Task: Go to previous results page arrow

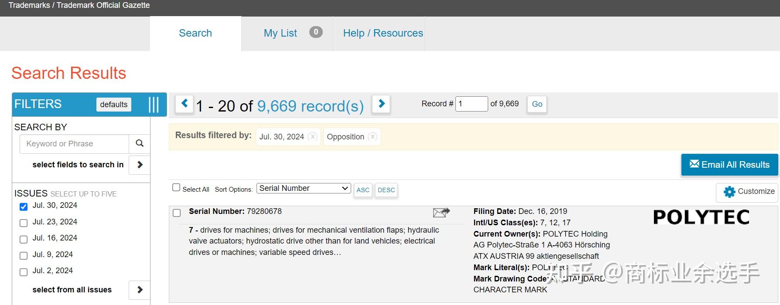Action: point(184,104)
